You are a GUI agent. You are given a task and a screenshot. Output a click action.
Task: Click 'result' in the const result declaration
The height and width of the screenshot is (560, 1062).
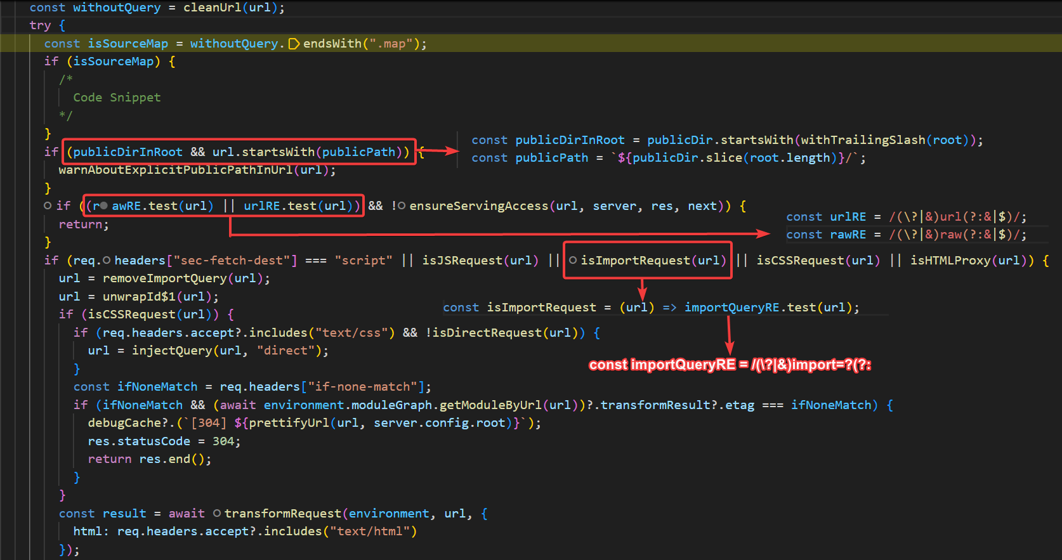pyautogui.click(x=124, y=514)
